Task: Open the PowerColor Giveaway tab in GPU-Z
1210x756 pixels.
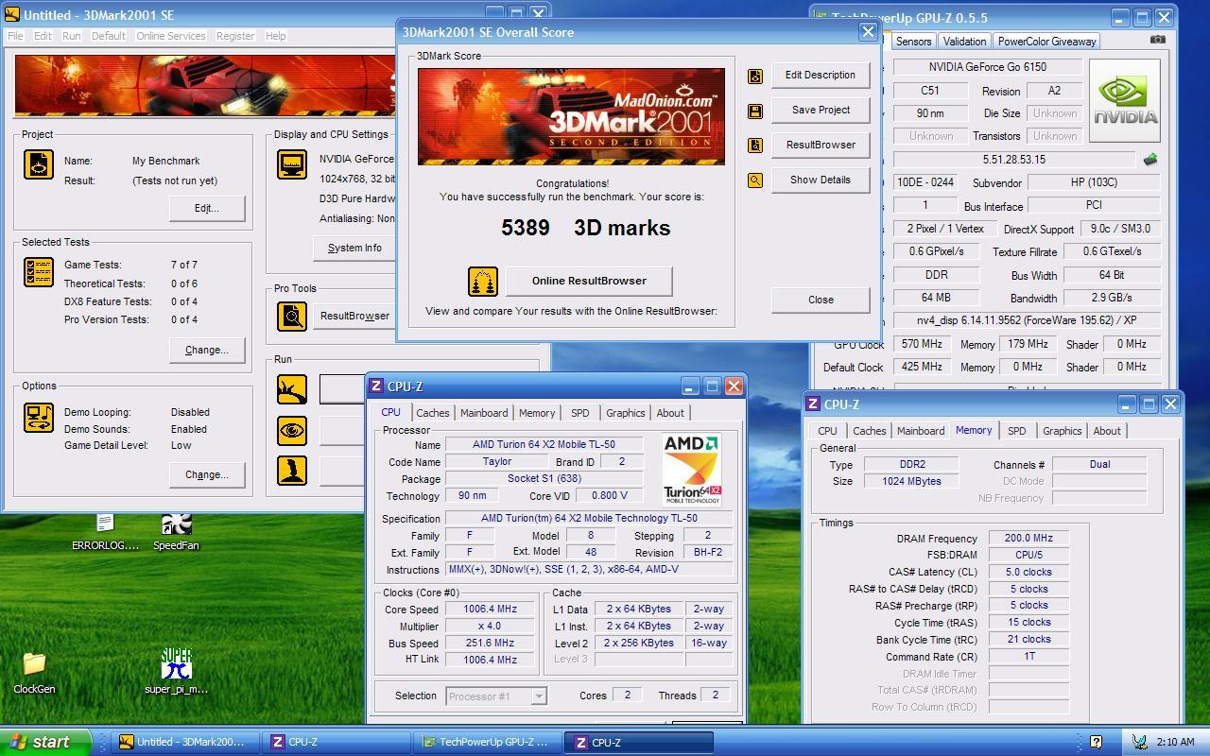Action: (x=1046, y=42)
